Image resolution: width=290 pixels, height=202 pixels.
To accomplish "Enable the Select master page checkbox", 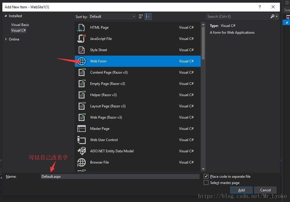I will click(206, 182).
